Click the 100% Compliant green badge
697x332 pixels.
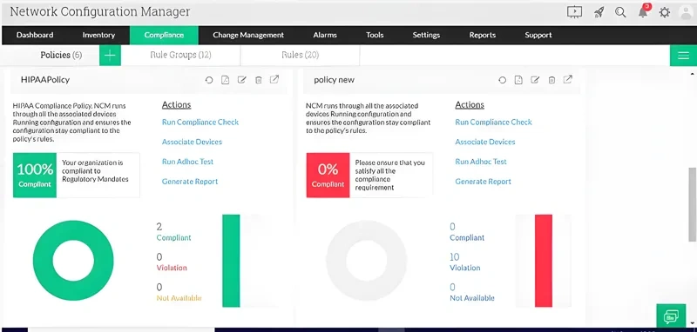(35, 175)
